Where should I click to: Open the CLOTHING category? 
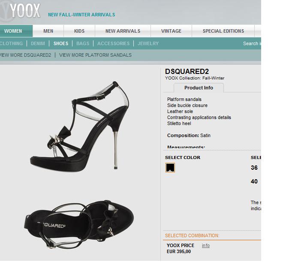coord(11,43)
